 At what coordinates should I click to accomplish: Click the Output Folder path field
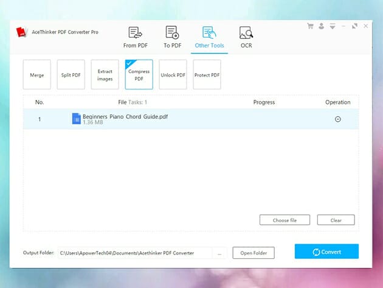click(134, 253)
